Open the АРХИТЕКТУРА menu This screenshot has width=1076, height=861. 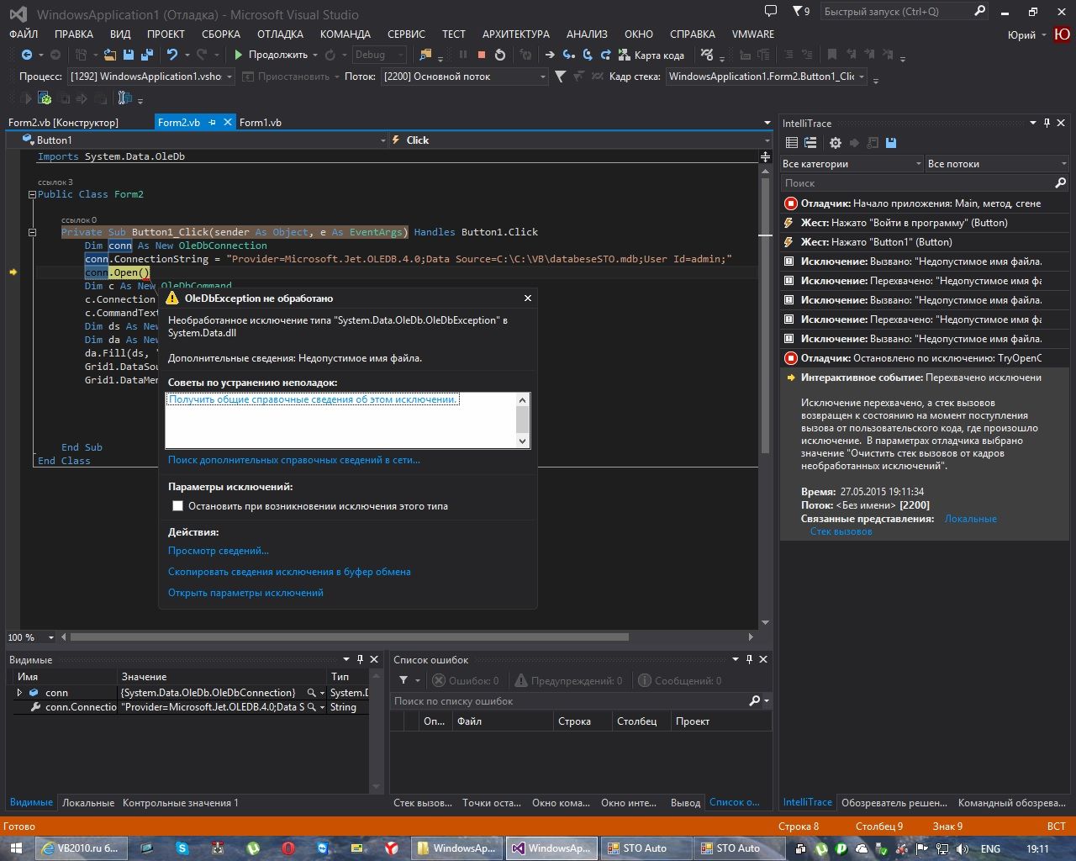pos(516,34)
